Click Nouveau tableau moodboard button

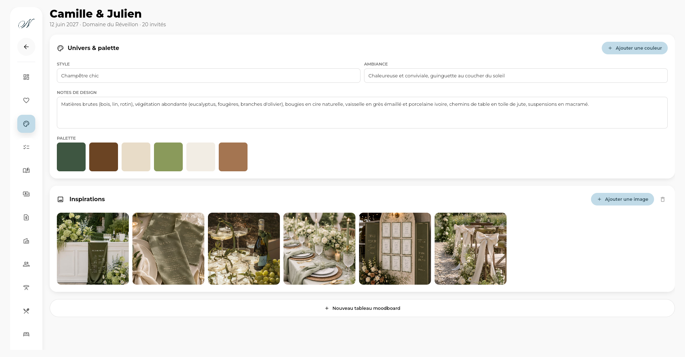362,308
